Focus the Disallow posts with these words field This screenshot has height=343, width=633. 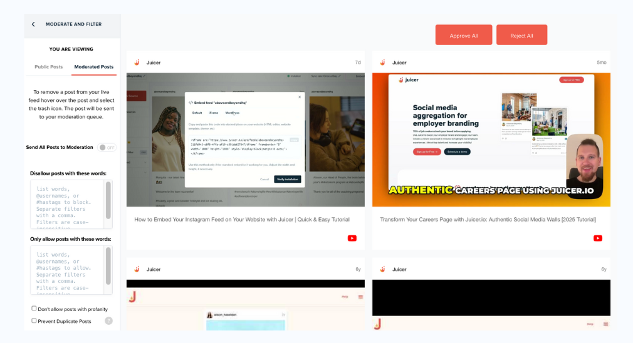coord(66,204)
